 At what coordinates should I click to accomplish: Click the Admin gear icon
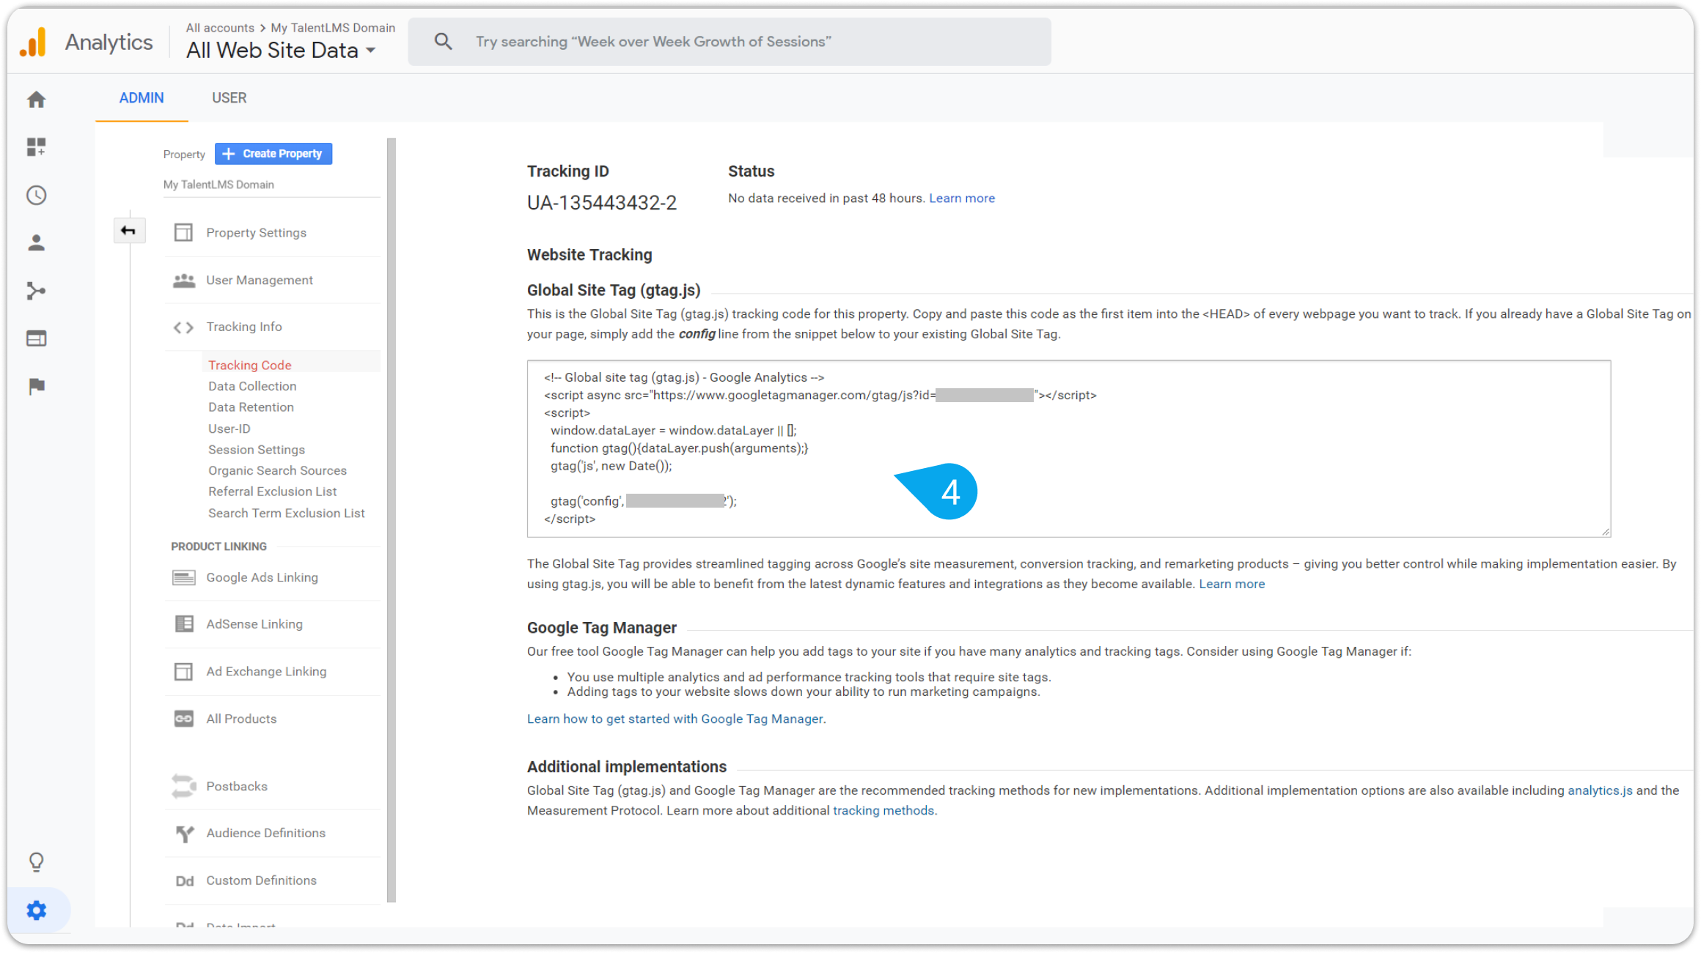tap(36, 910)
